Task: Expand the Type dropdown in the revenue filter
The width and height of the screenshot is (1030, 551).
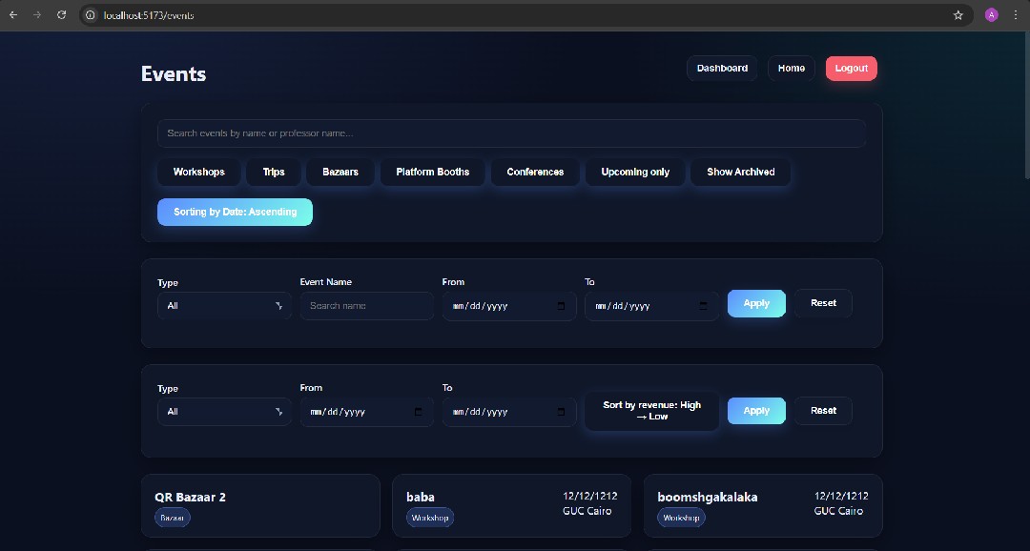Action: [224, 412]
